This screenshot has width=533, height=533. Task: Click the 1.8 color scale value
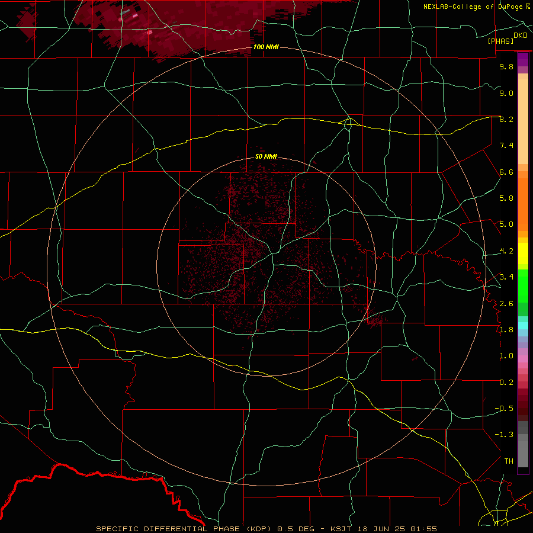tap(506, 330)
